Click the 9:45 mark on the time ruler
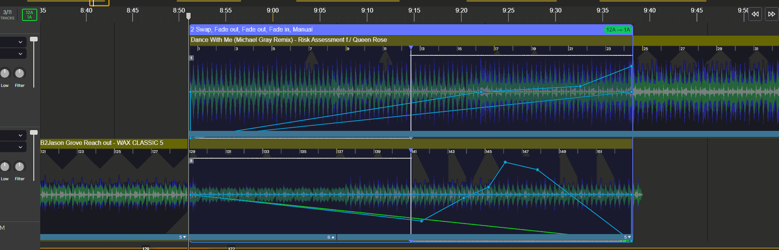 (697, 11)
